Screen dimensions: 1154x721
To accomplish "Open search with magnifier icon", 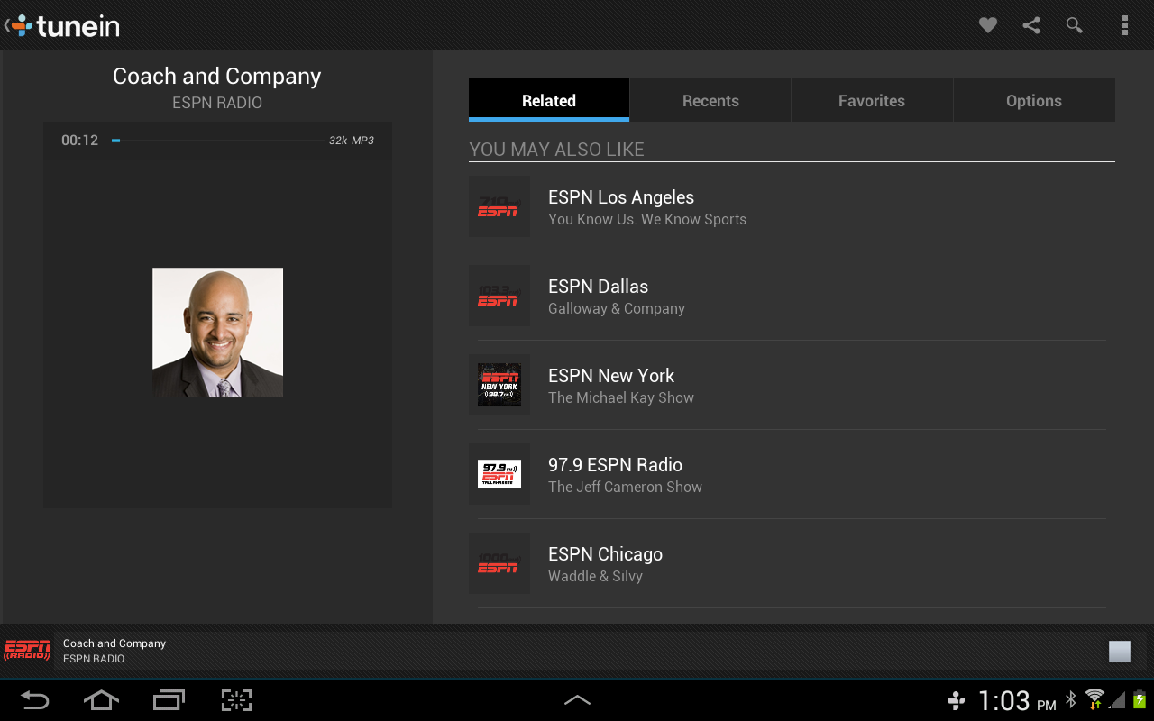I will click(x=1075, y=25).
